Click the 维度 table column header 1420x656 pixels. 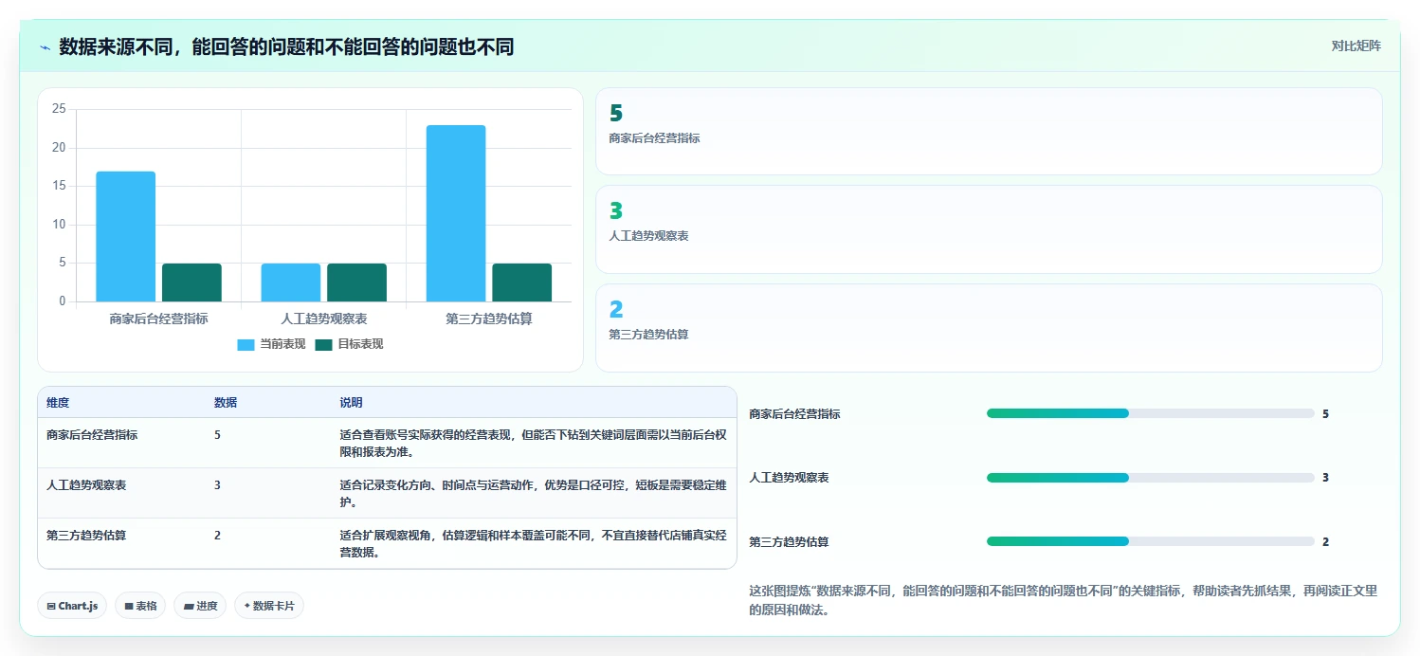click(x=58, y=403)
